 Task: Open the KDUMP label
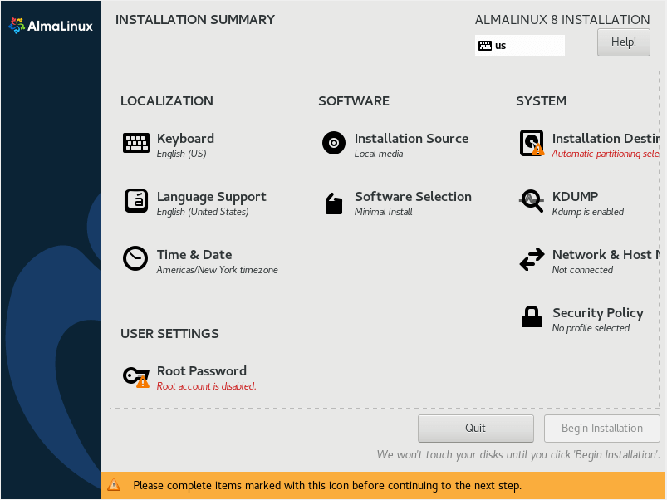click(x=575, y=196)
